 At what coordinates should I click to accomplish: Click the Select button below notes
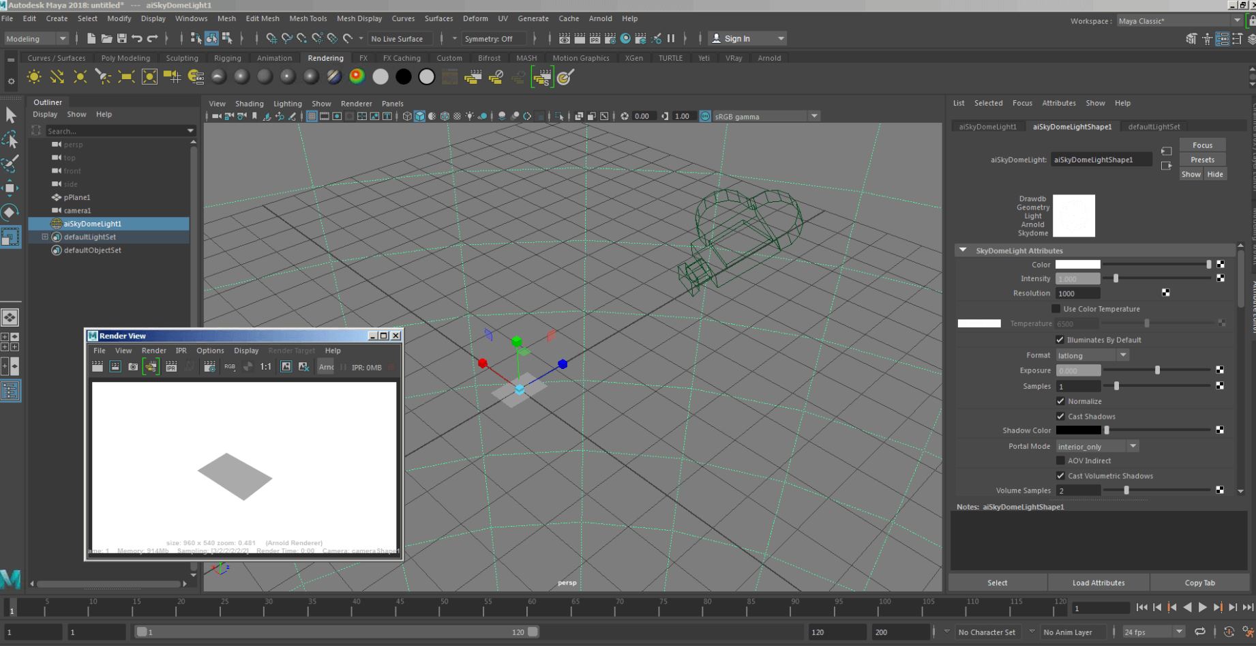click(x=998, y=583)
